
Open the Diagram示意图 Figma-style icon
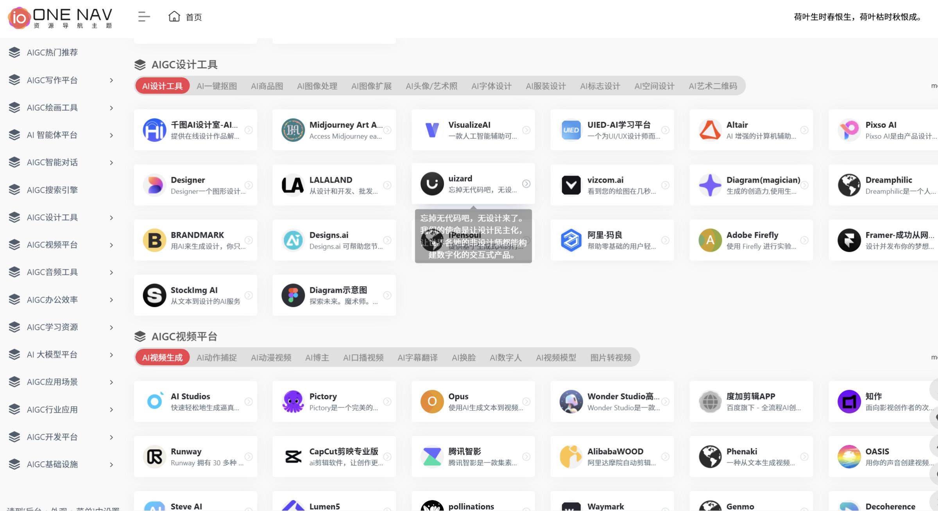pos(293,295)
